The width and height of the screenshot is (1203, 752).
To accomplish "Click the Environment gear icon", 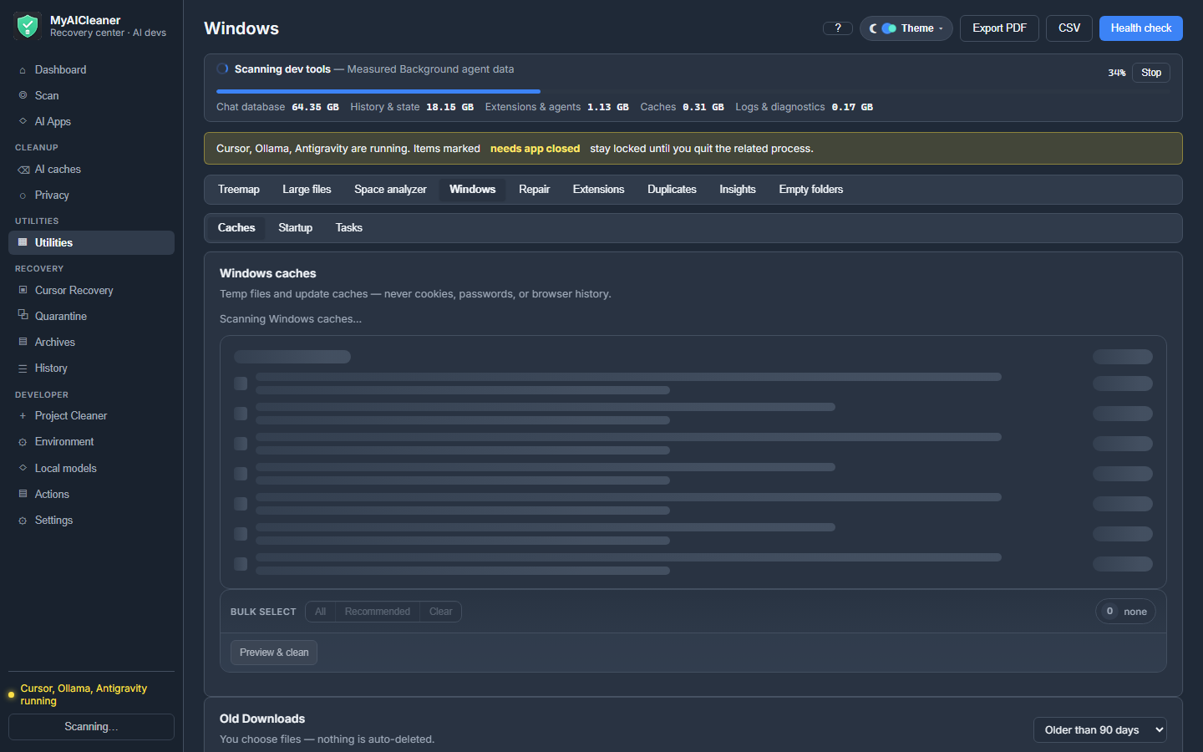I will [x=23, y=442].
